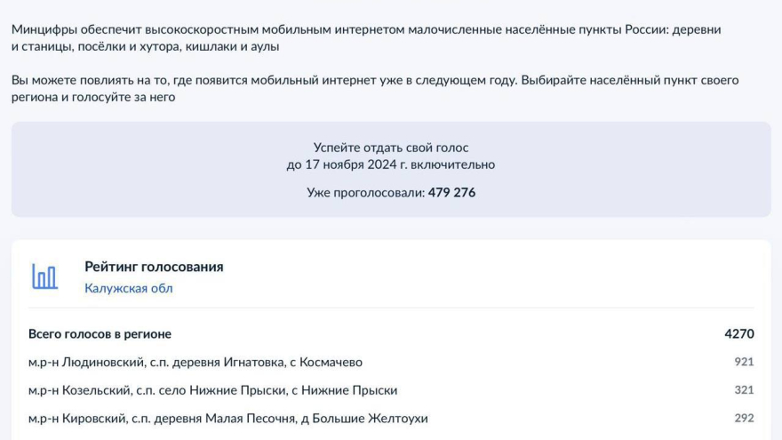Click the 292 vote count
782x440 pixels.
click(744, 418)
